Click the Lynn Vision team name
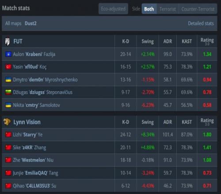The width and height of the screenshot is (221, 194). coord(27,122)
